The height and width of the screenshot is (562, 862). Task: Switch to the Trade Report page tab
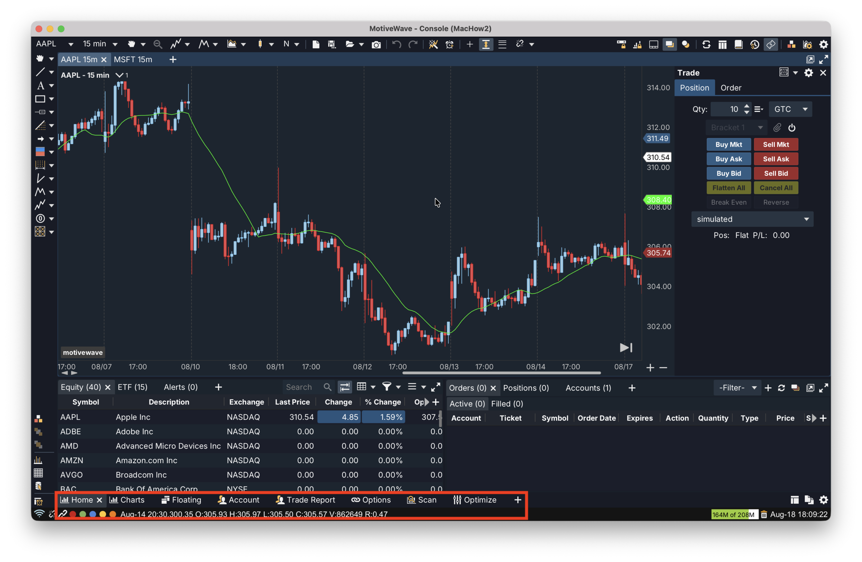coord(305,500)
